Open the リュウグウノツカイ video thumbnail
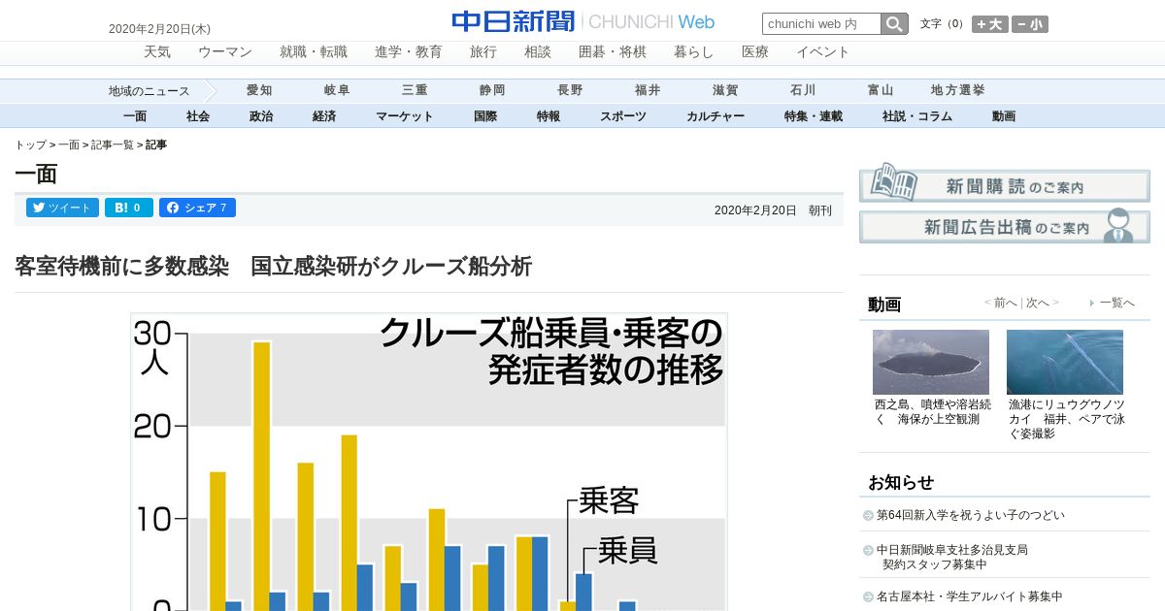This screenshot has width=1165, height=611. click(1065, 362)
